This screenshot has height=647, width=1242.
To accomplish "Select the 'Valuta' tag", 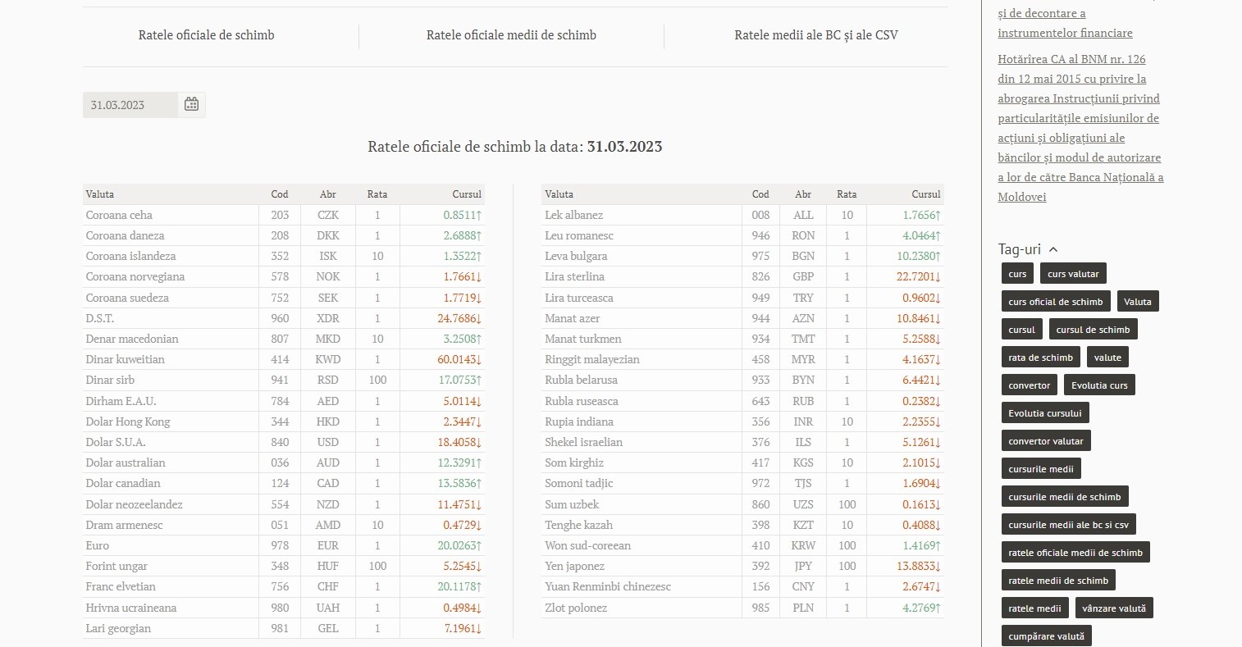I will [1137, 302].
